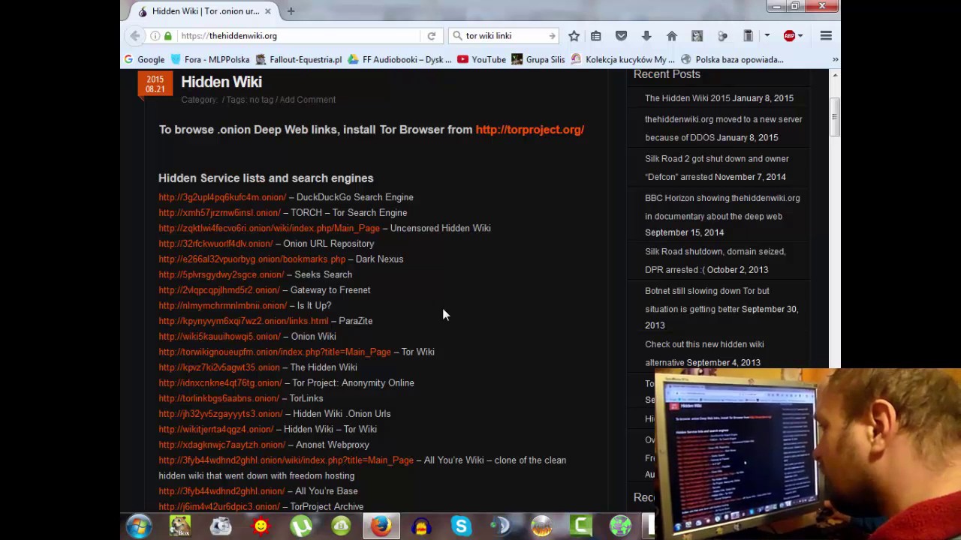Click the Pocket save icon
The image size is (961, 540).
621,36
